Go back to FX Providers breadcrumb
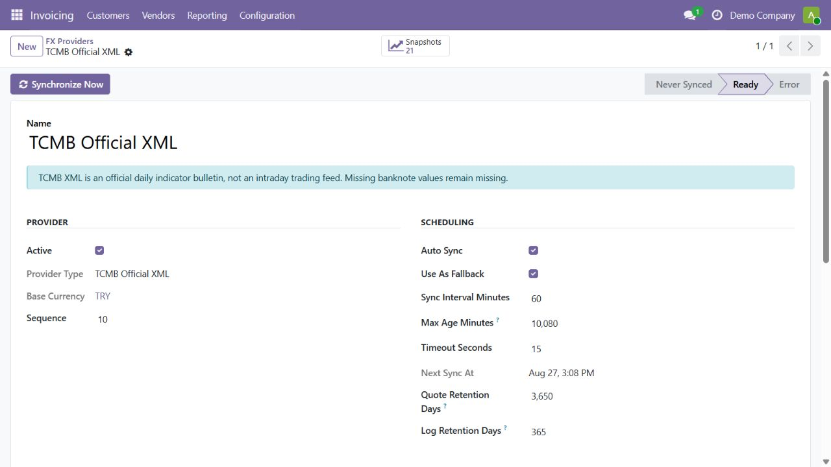 [x=69, y=41]
